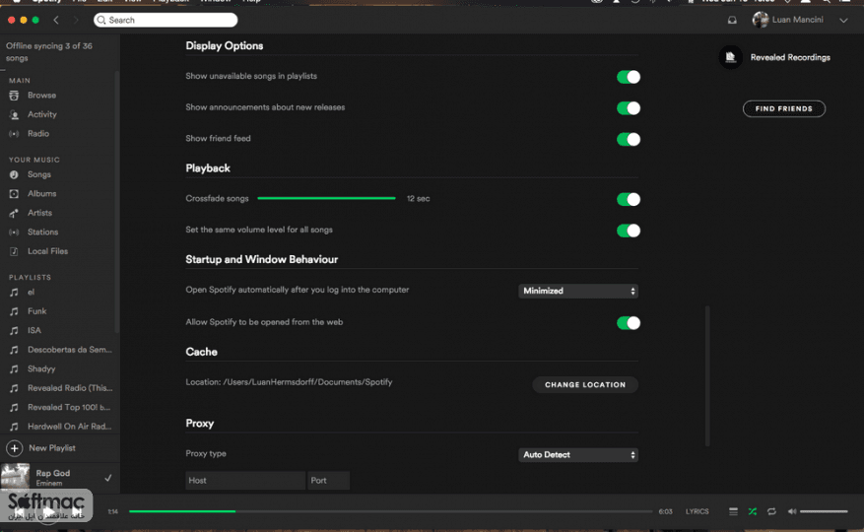Open the play queue icon

[x=733, y=511]
